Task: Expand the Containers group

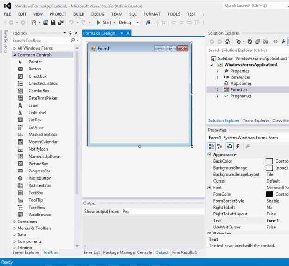Action: click(14, 222)
